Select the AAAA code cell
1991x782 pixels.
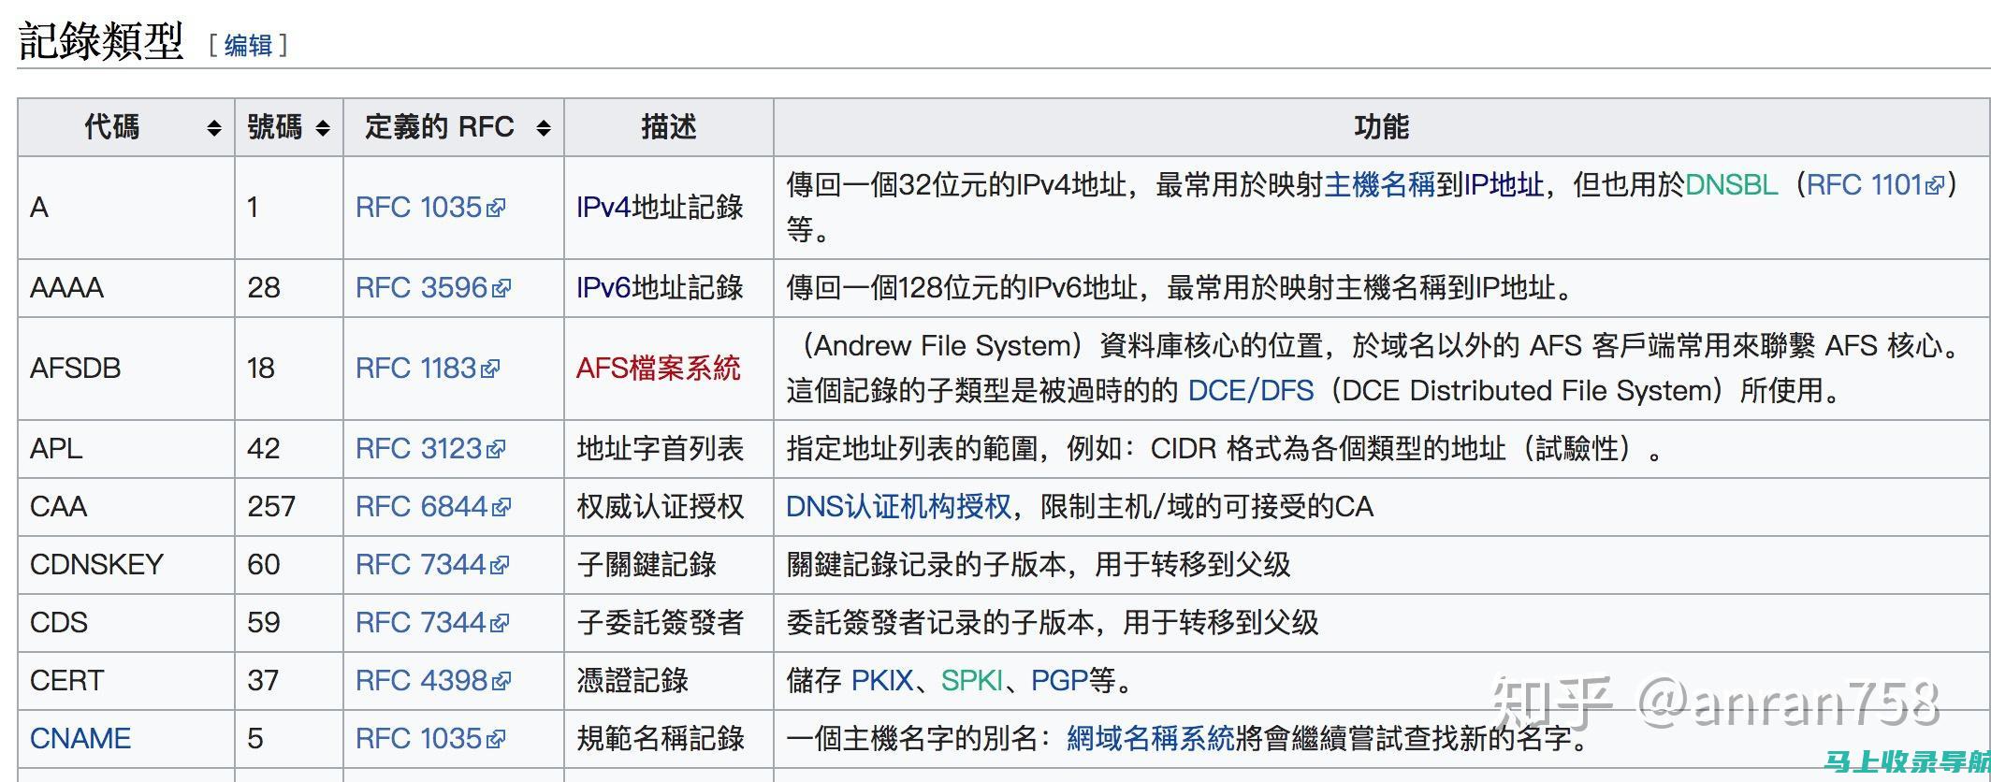[126, 287]
